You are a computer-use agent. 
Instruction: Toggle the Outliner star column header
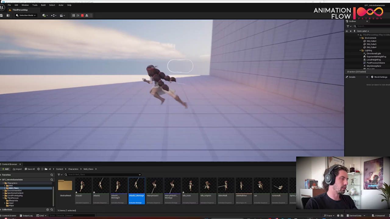350,31
